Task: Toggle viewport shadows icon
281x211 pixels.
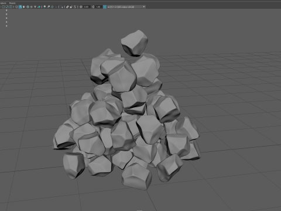Action: tap(39, 7)
